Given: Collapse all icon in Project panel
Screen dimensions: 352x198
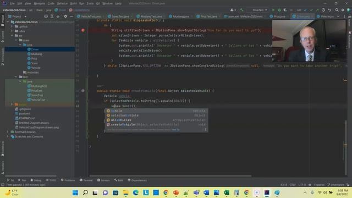Looking at the screenshot, I should click(x=58, y=16).
